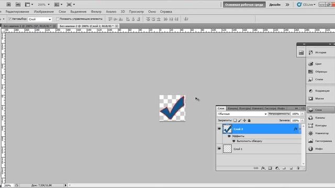The width and height of the screenshot is (335, 188).
Task: Toggle Выполнить обводку effect visibility eye
Action: tap(234, 141)
